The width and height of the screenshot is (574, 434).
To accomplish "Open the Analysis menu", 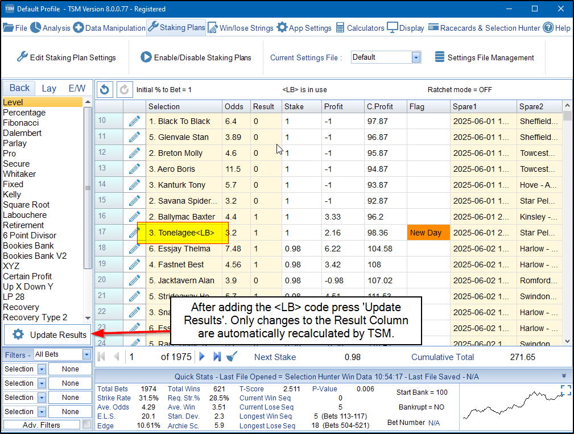I will click(50, 28).
